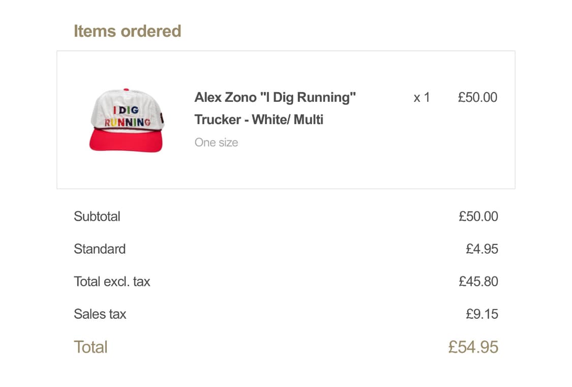Click the £45.80 amount
Viewport: 572px width, 387px height.
coord(478,281)
